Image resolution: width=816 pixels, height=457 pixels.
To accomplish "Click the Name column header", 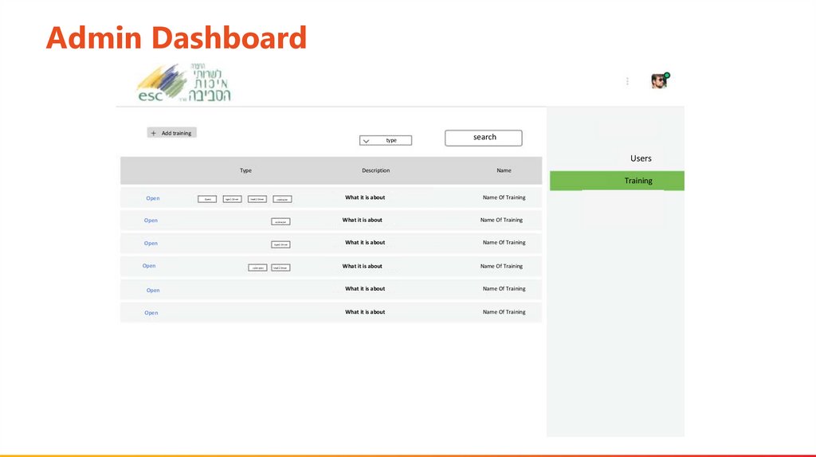I will point(504,170).
